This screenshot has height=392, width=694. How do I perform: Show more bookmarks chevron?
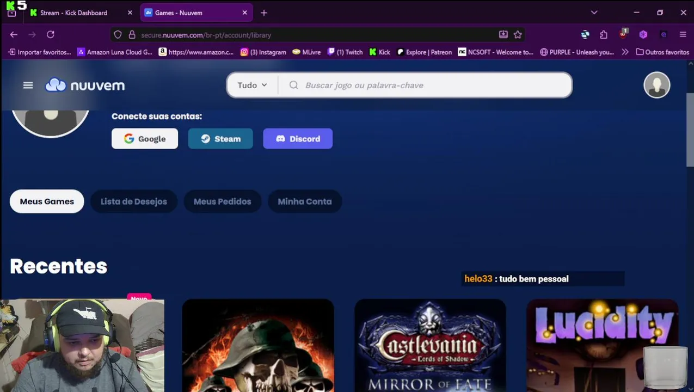(625, 52)
